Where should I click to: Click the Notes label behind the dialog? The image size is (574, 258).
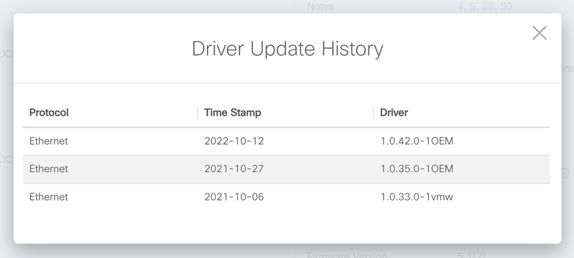(x=320, y=6)
